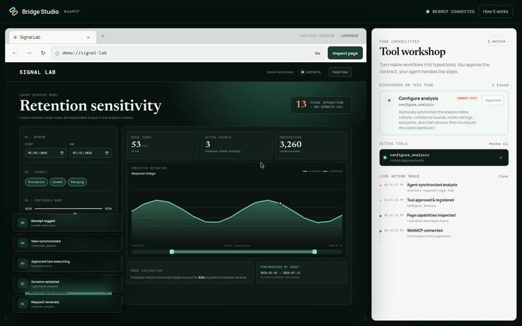
Task: Open the calendar picker for end date
Action: click(x=107, y=153)
